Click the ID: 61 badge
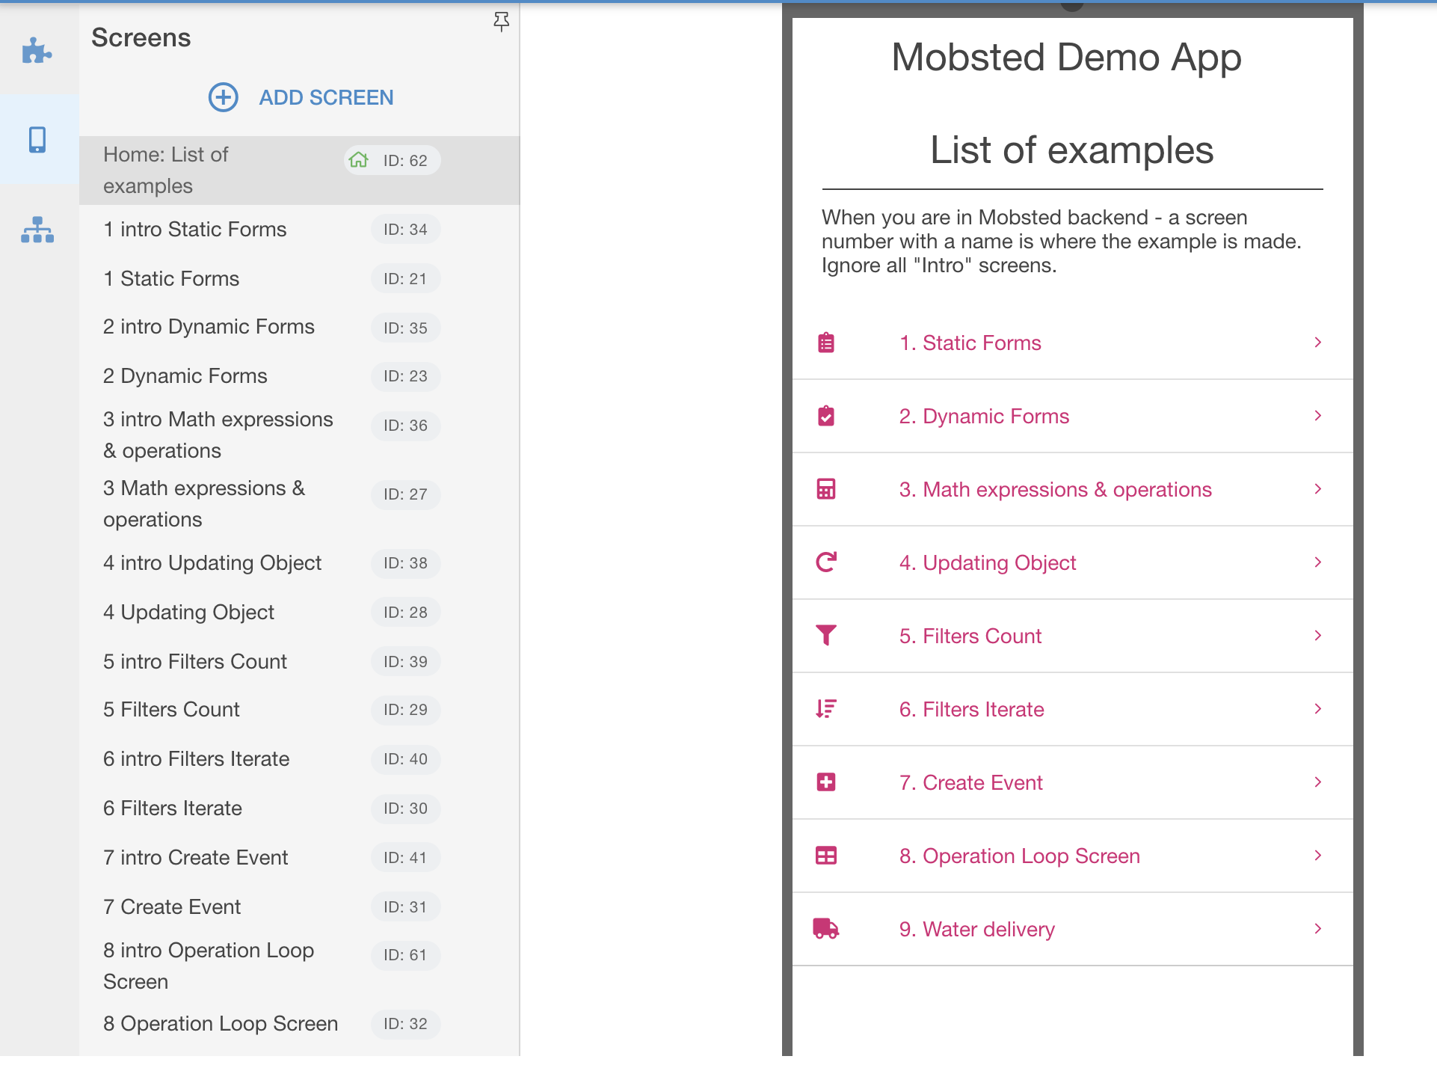This screenshot has height=1068, width=1437. coord(405,955)
